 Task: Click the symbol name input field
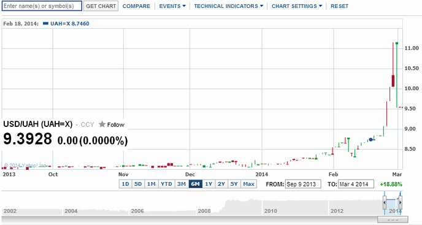click(x=42, y=6)
